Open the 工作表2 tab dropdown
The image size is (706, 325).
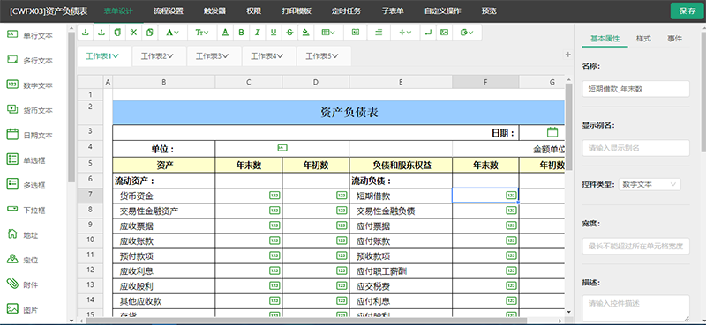[x=170, y=56]
